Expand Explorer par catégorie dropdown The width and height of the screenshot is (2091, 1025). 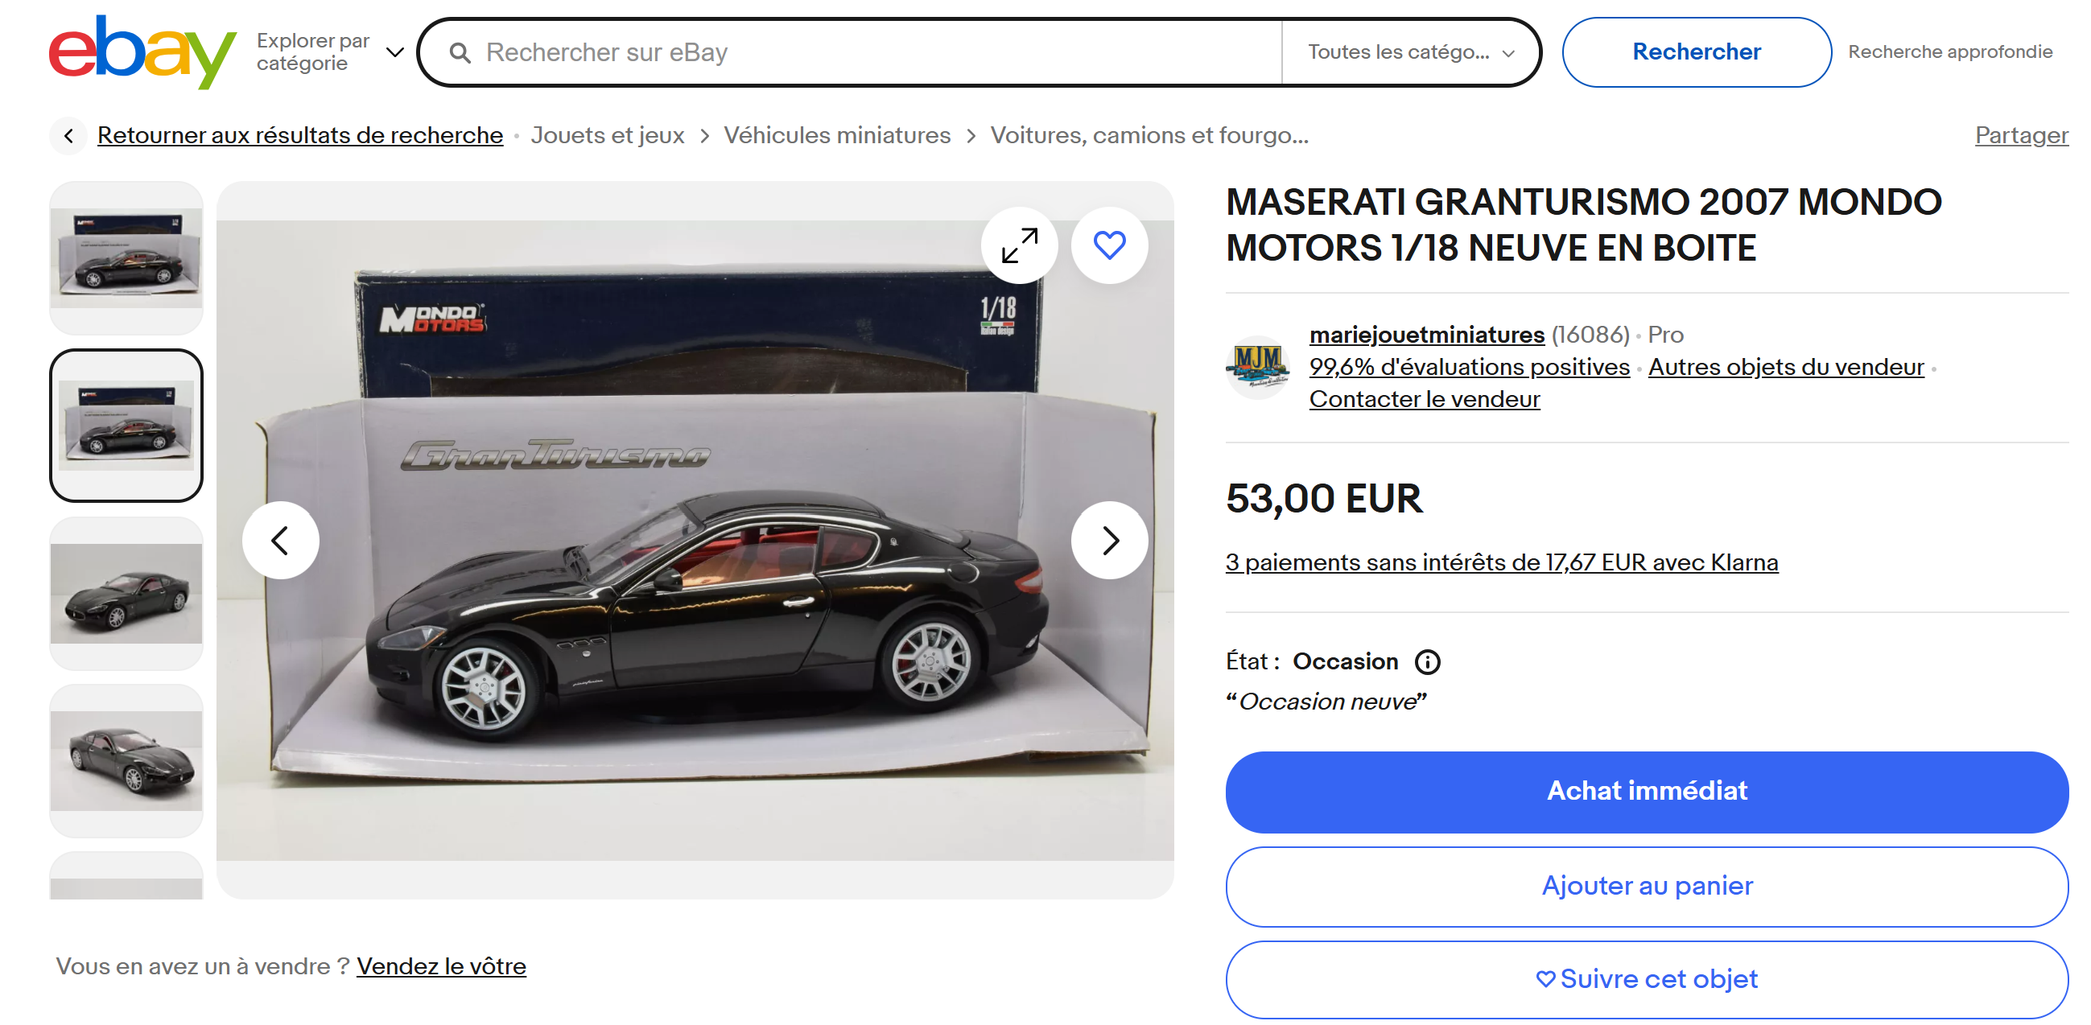pos(330,52)
